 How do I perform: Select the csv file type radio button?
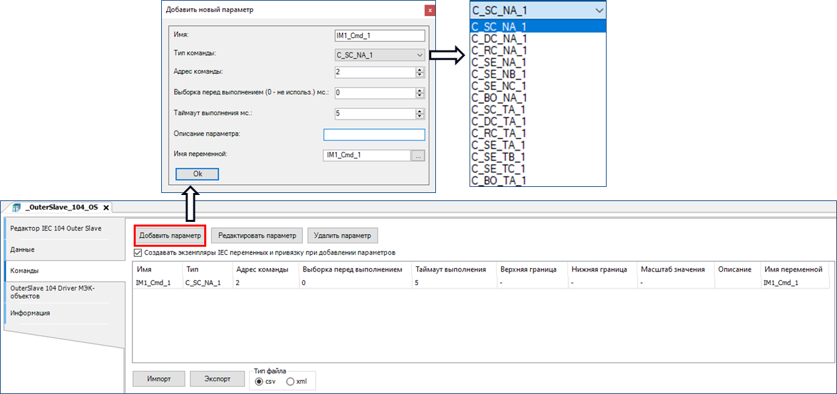[259, 381]
